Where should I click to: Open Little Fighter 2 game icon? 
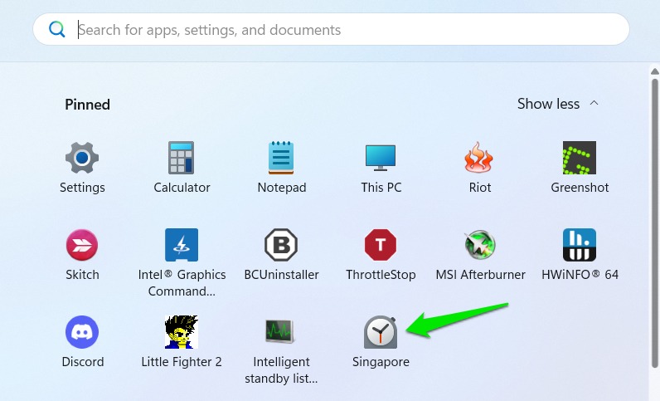click(182, 332)
